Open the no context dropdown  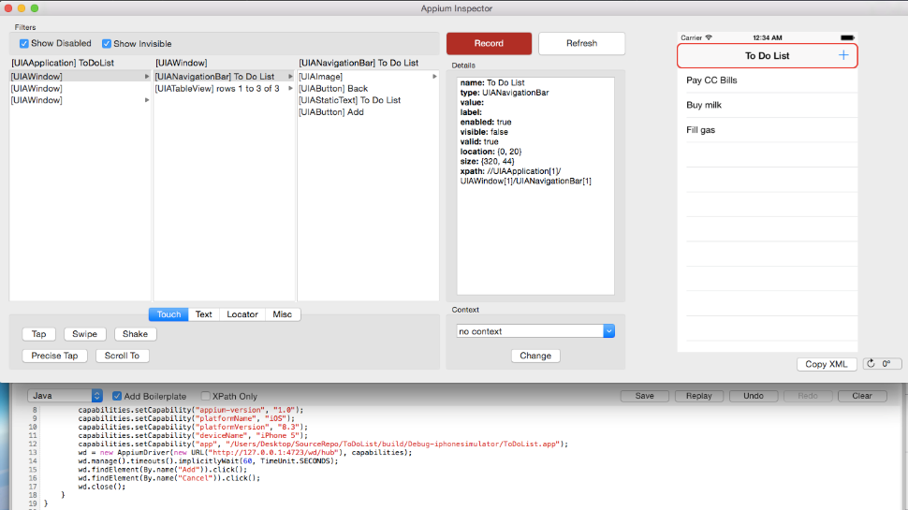(x=535, y=331)
